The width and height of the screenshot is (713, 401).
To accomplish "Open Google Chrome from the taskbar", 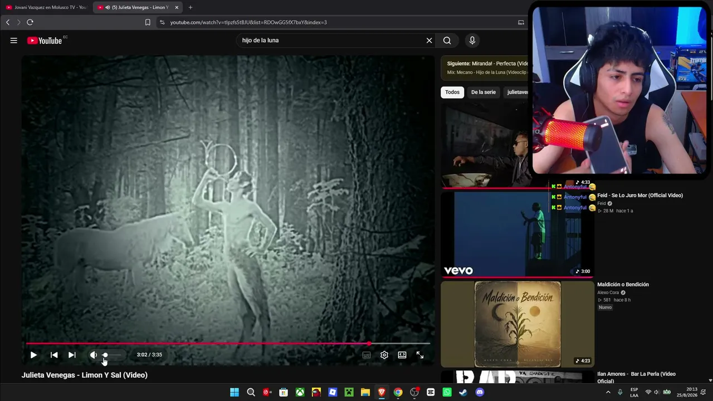I will point(398,392).
